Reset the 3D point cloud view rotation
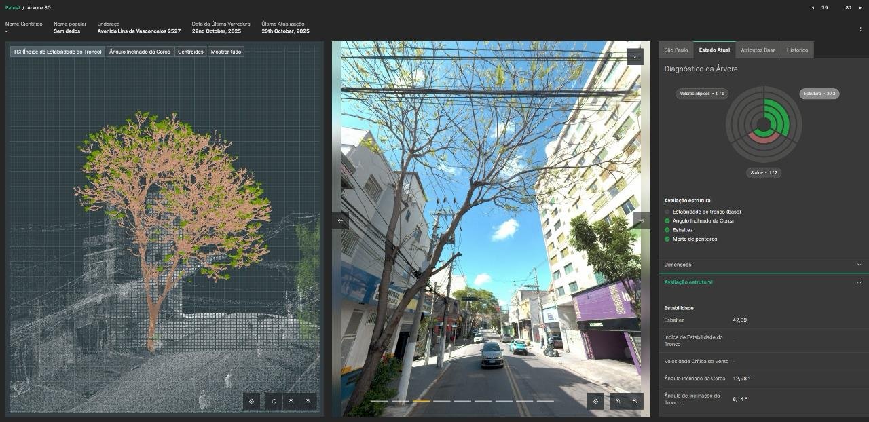Viewport: 869px width, 422px height. [x=274, y=401]
